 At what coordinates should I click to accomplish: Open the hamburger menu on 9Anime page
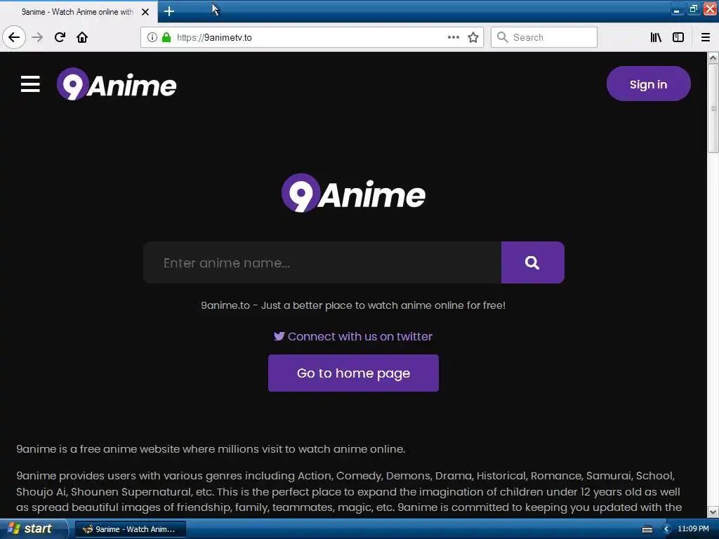point(30,84)
